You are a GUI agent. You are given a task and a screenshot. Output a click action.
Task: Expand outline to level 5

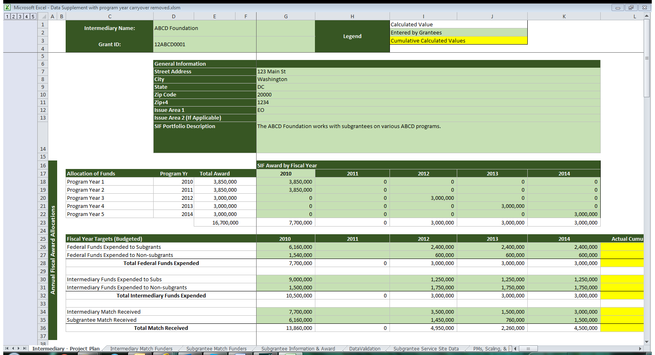coord(33,17)
